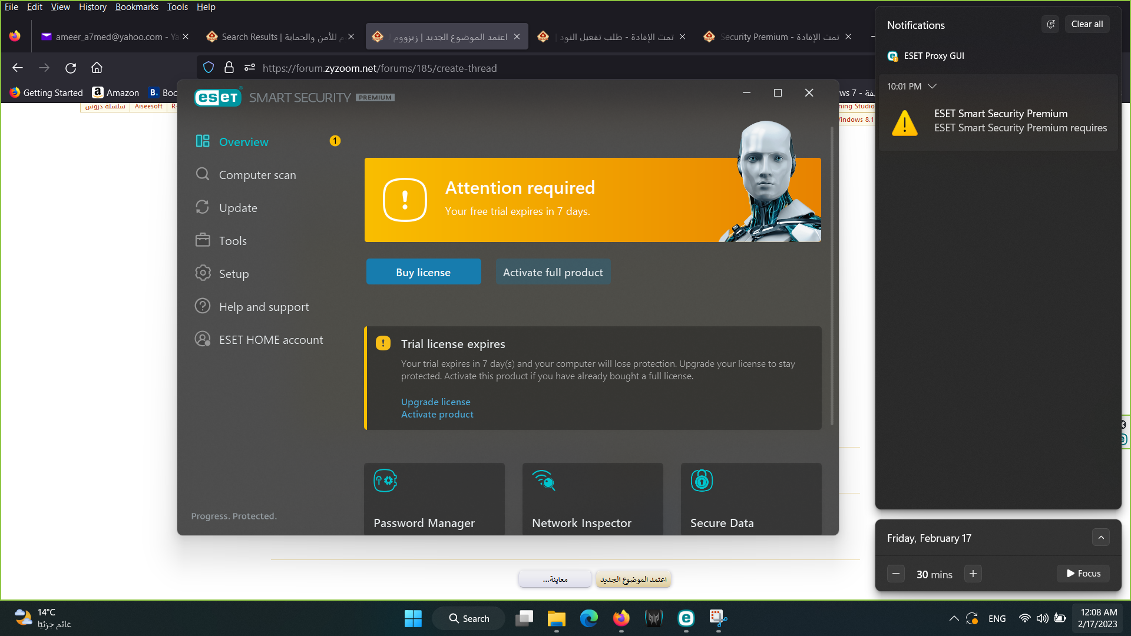
Task: Open the Network Inspector tile icon
Action: tap(544, 481)
